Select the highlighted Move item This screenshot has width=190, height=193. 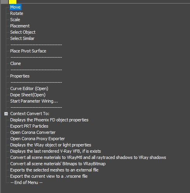[16, 7]
